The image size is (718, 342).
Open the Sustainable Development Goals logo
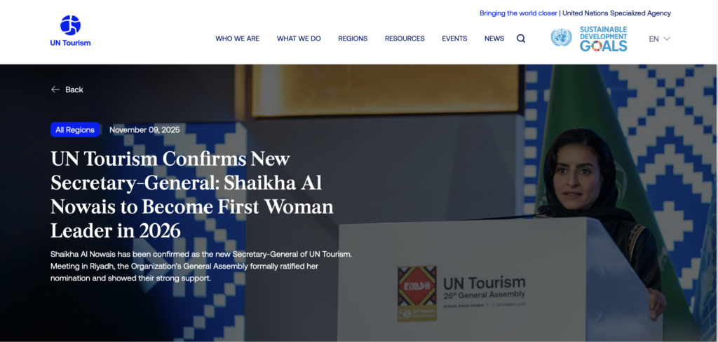604,38
